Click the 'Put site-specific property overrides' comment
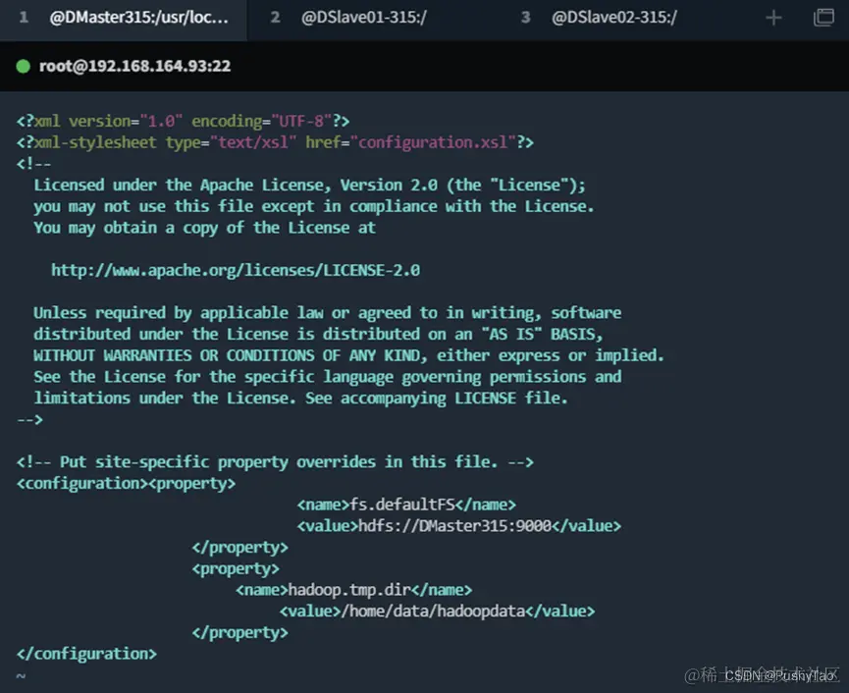849x693 pixels. pyautogui.click(x=275, y=461)
